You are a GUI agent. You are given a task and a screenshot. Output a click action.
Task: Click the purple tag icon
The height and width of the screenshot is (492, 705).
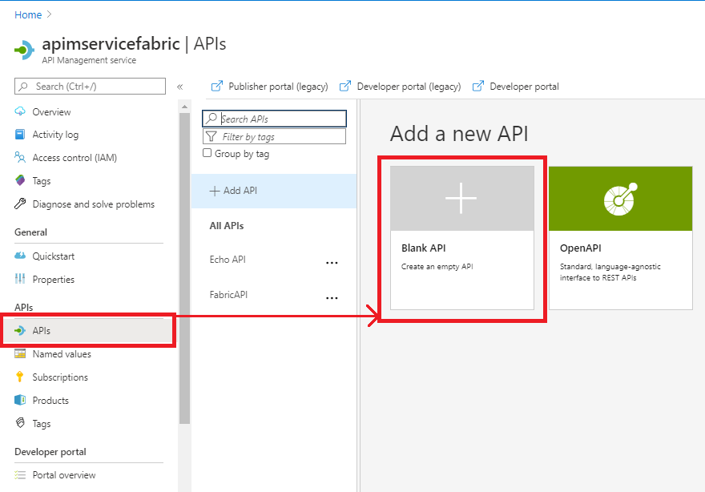click(20, 180)
